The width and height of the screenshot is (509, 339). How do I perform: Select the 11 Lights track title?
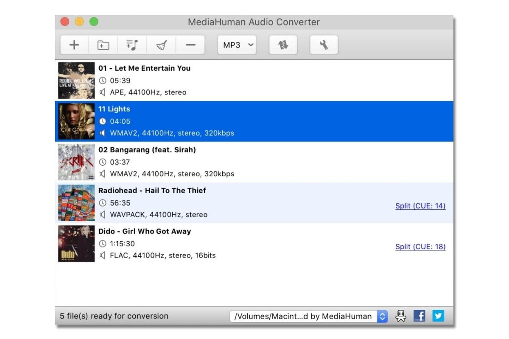pyautogui.click(x=114, y=109)
